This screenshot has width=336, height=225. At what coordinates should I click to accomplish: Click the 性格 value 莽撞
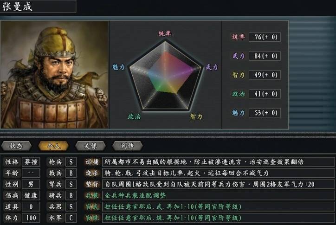pos(31,162)
